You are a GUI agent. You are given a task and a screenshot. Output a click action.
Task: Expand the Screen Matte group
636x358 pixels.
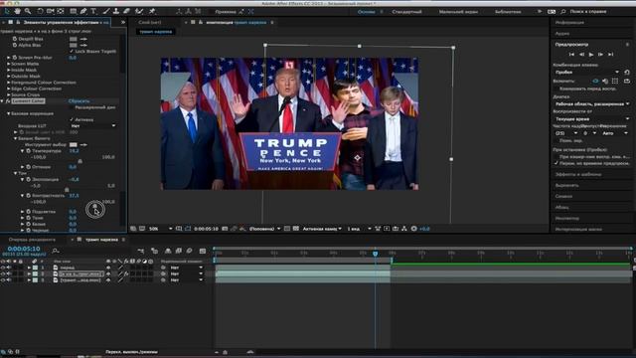coord(9,64)
